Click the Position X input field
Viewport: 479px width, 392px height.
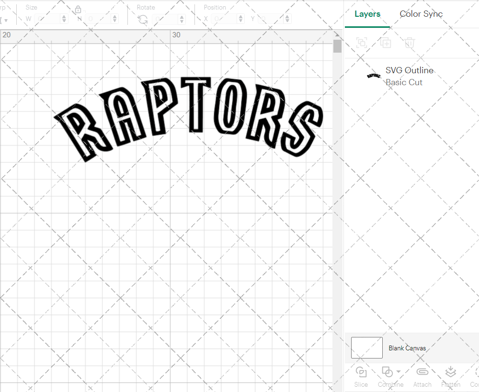pos(224,19)
